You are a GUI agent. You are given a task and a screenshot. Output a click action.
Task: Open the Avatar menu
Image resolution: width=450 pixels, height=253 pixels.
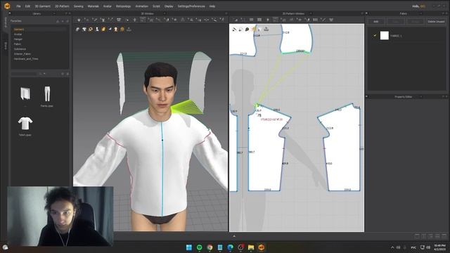click(x=108, y=6)
